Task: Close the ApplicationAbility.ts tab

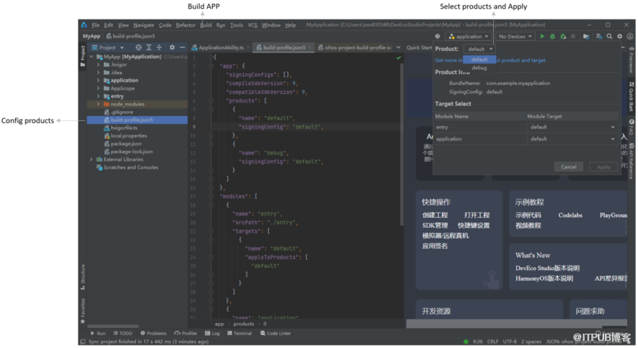Action: coord(248,48)
